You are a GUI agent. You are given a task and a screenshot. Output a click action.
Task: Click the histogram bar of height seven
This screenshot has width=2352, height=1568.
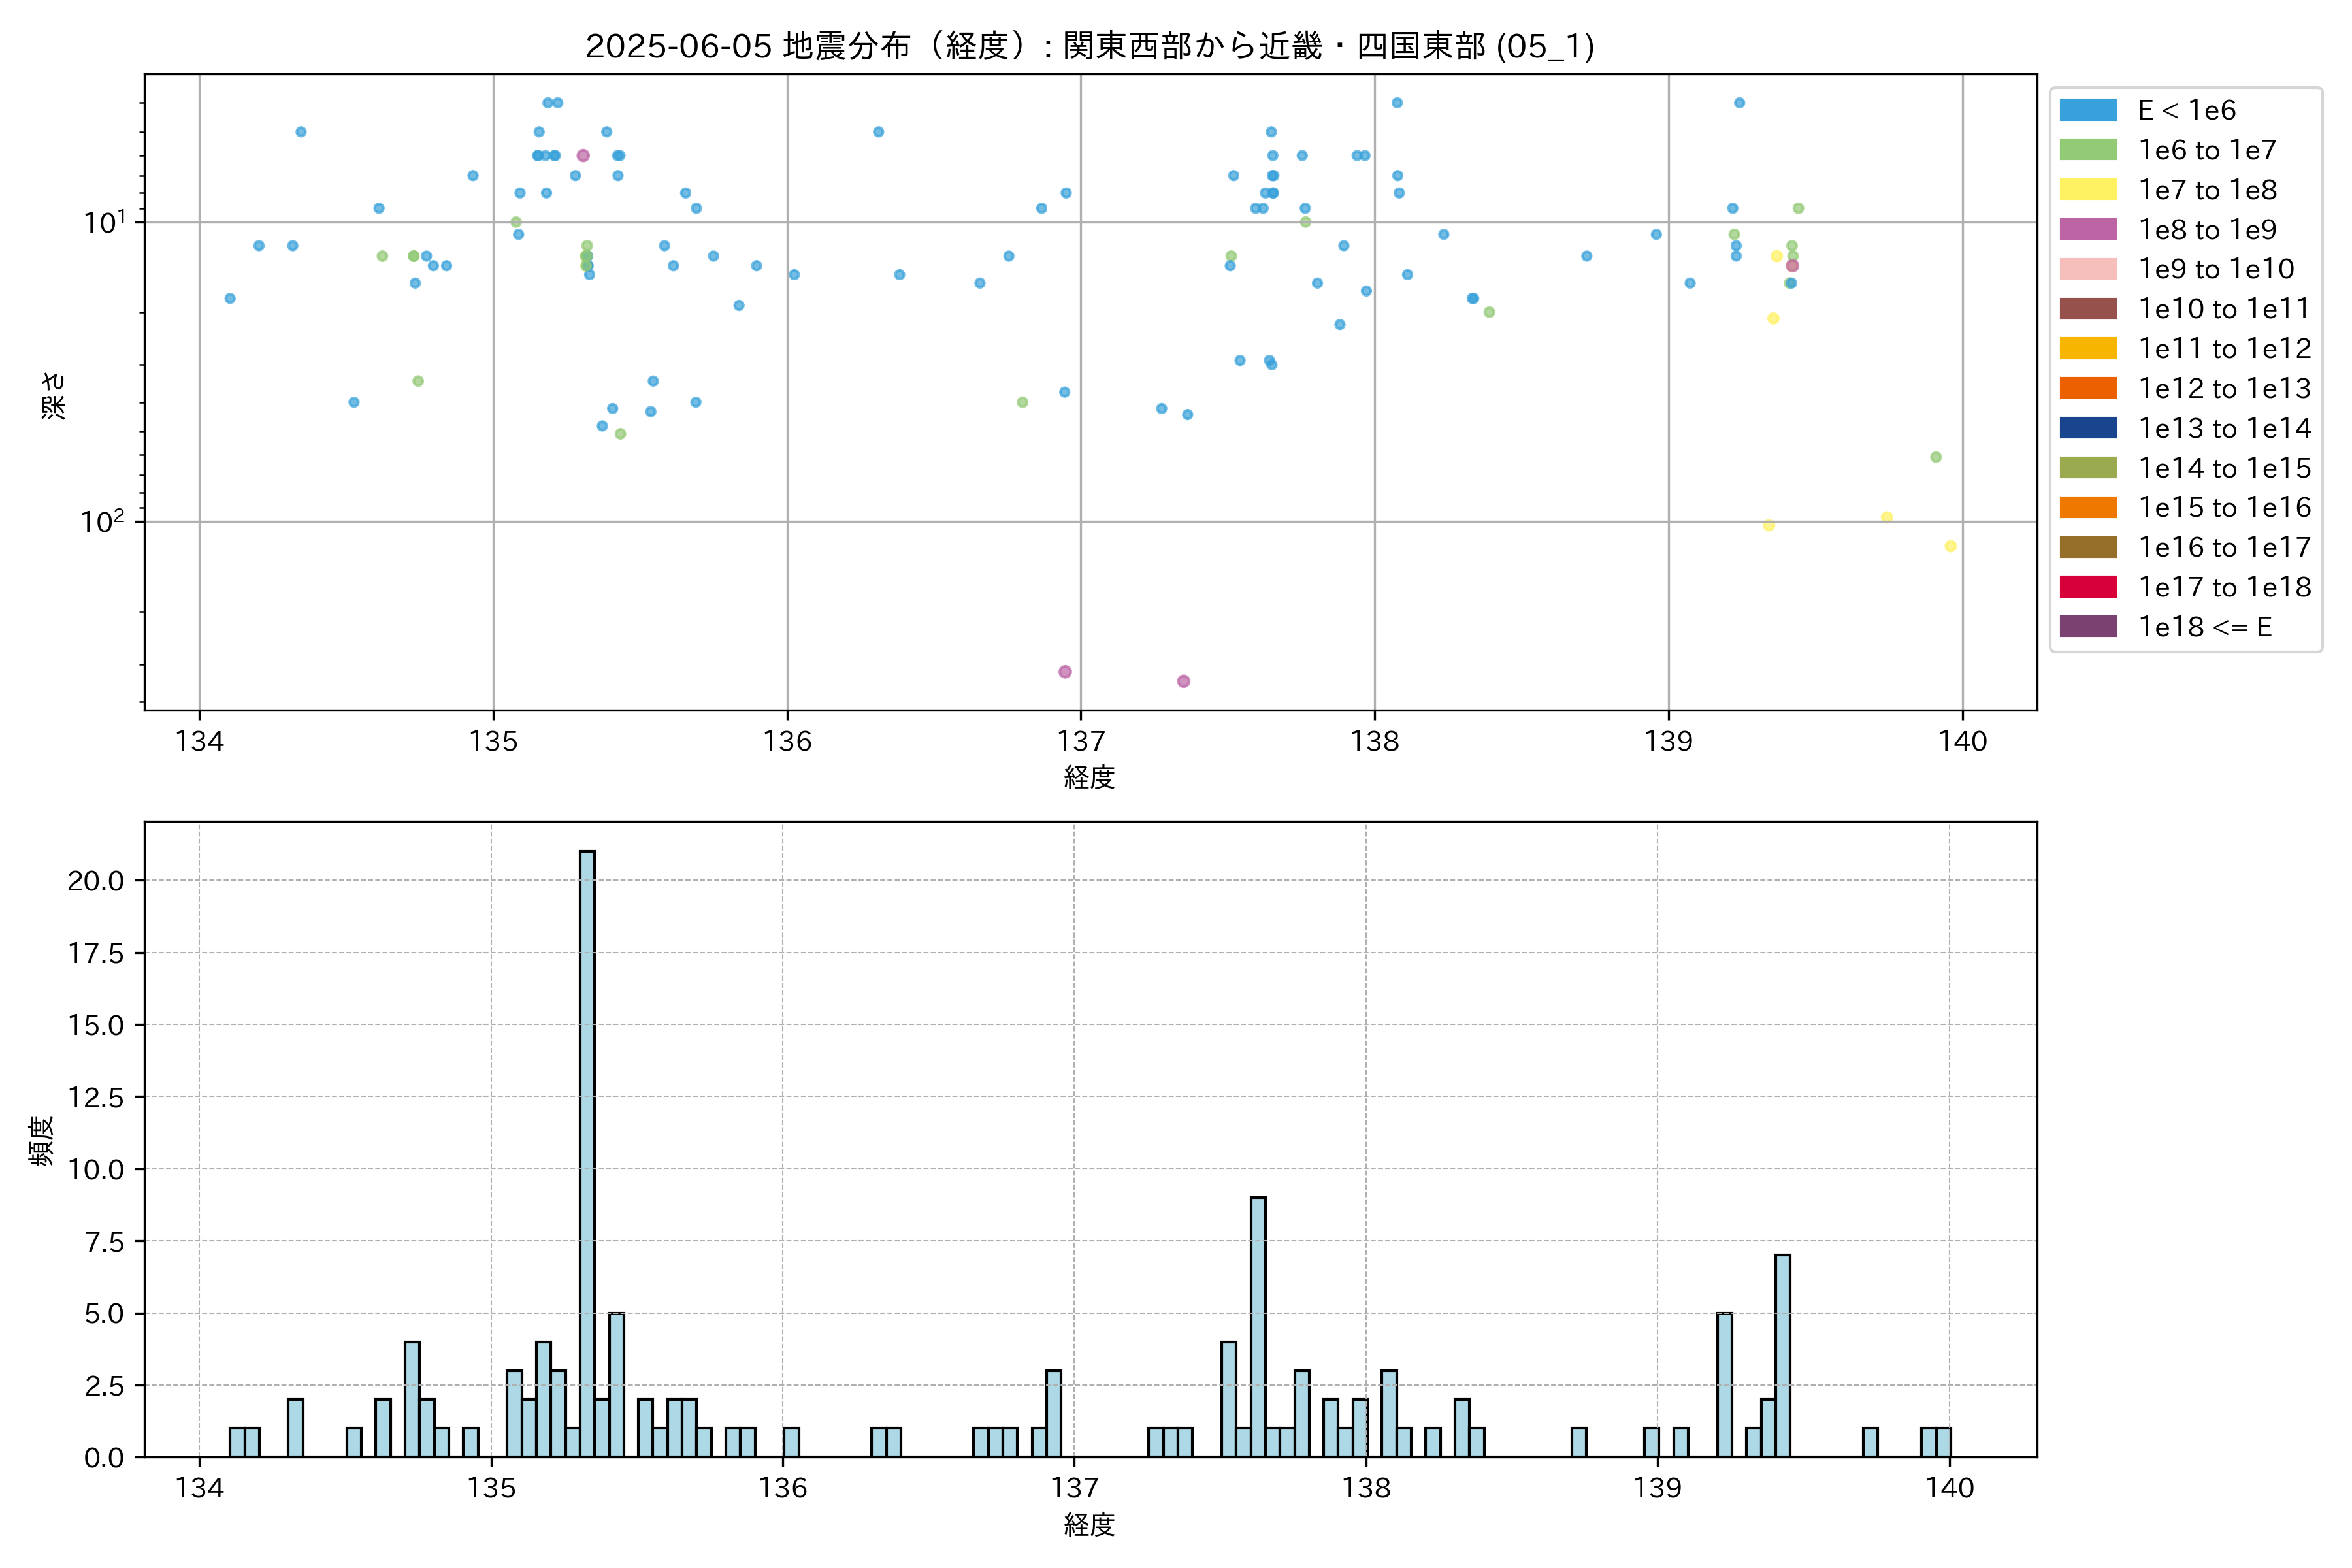pyautogui.click(x=1782, y=1355)
